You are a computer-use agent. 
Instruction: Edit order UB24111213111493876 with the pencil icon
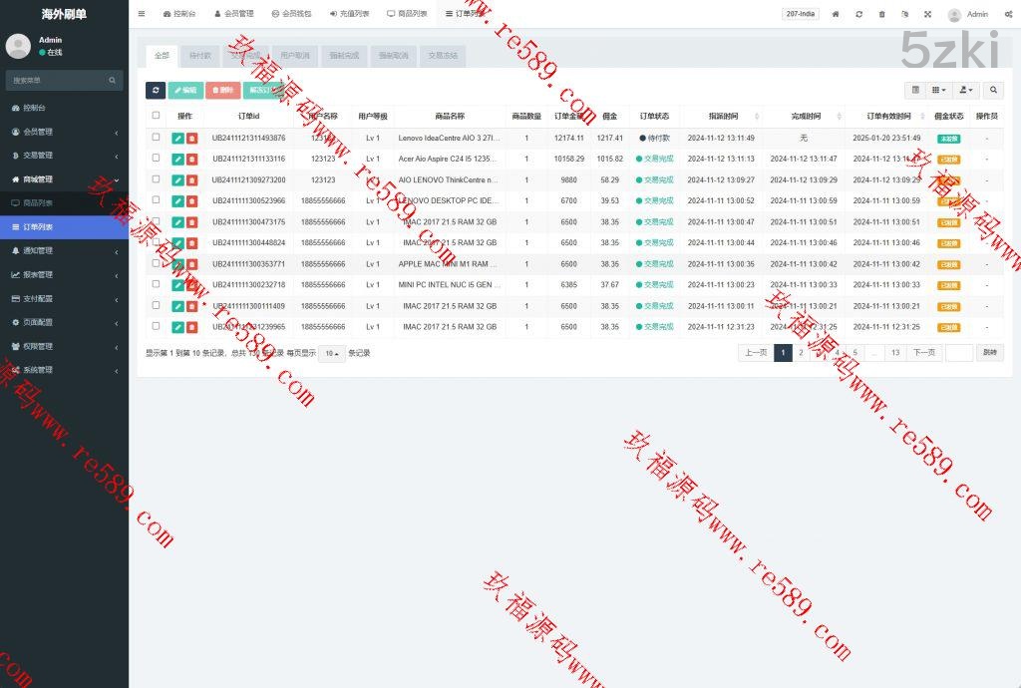pos(177,139)
